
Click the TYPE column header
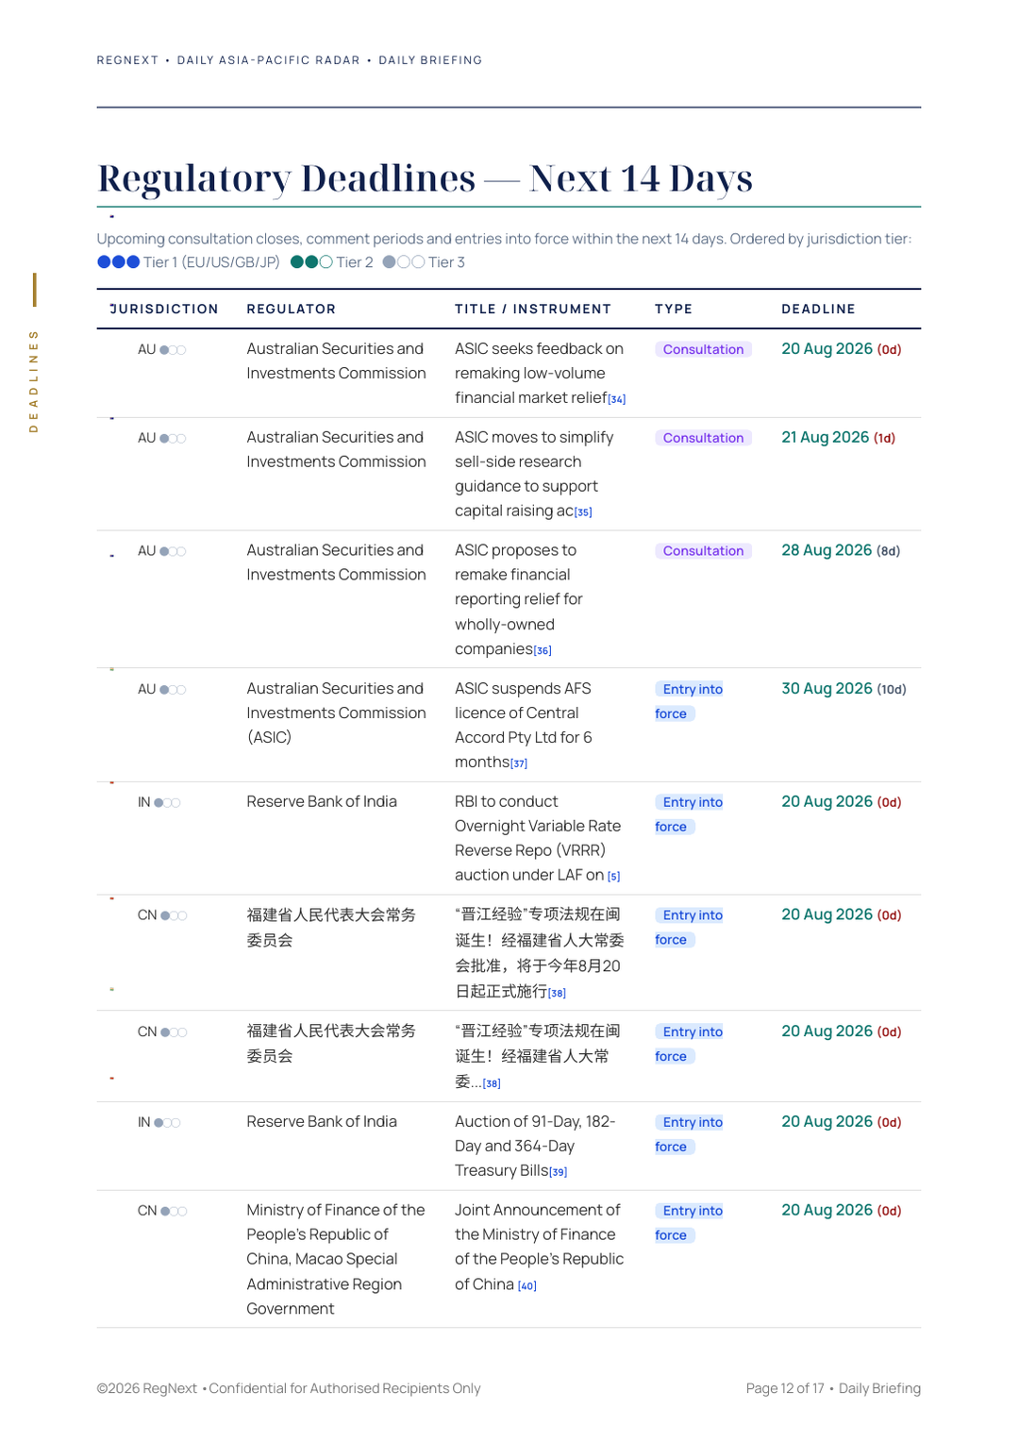tap(674, 309)
